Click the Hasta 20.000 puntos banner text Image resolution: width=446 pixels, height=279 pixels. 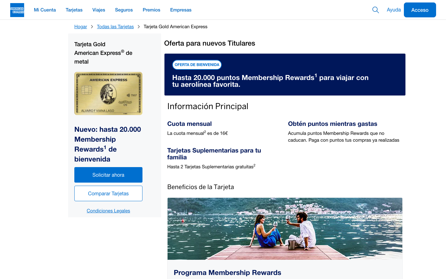pyautogui.click(x=270, y=81)
